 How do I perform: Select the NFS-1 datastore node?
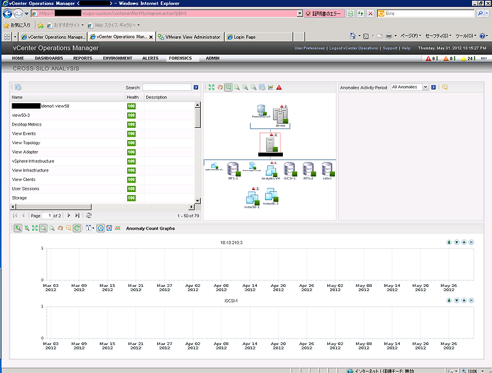tap(233, 171)
